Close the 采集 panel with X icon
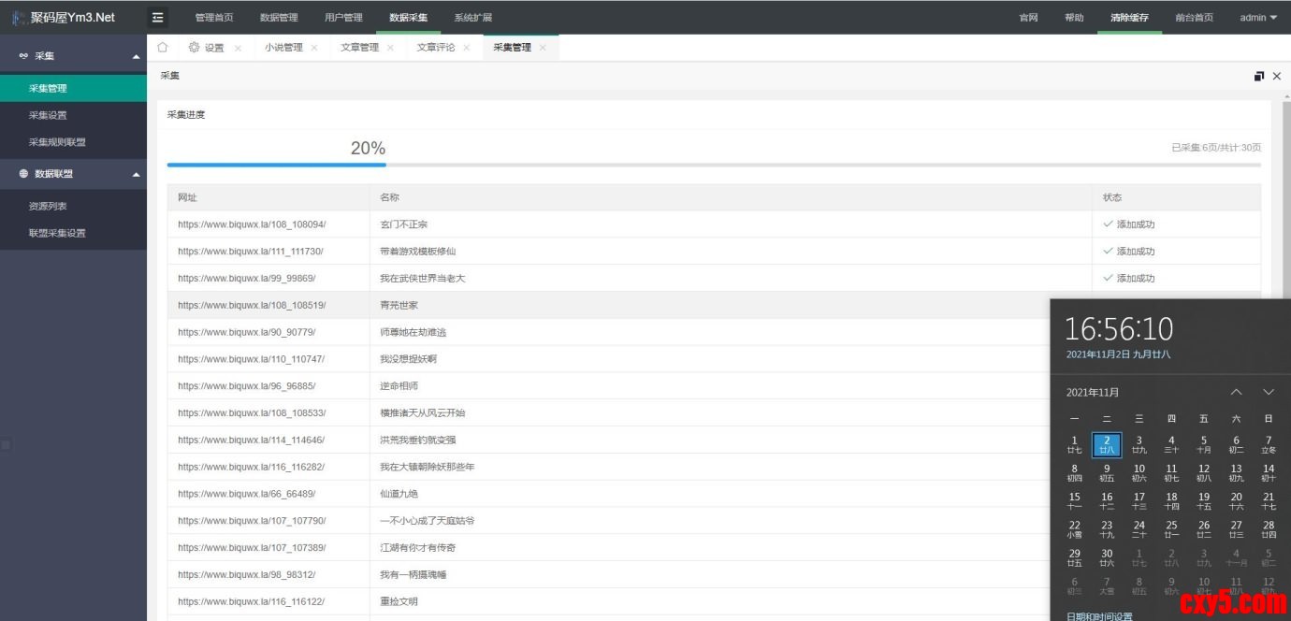The image size is (1291, 621). tap(1277, 76)
